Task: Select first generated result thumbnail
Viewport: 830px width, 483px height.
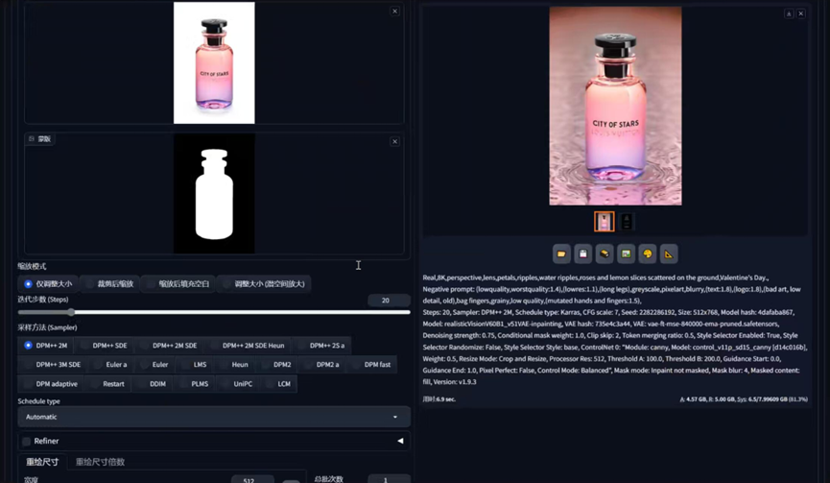Action: pos(604,222)
